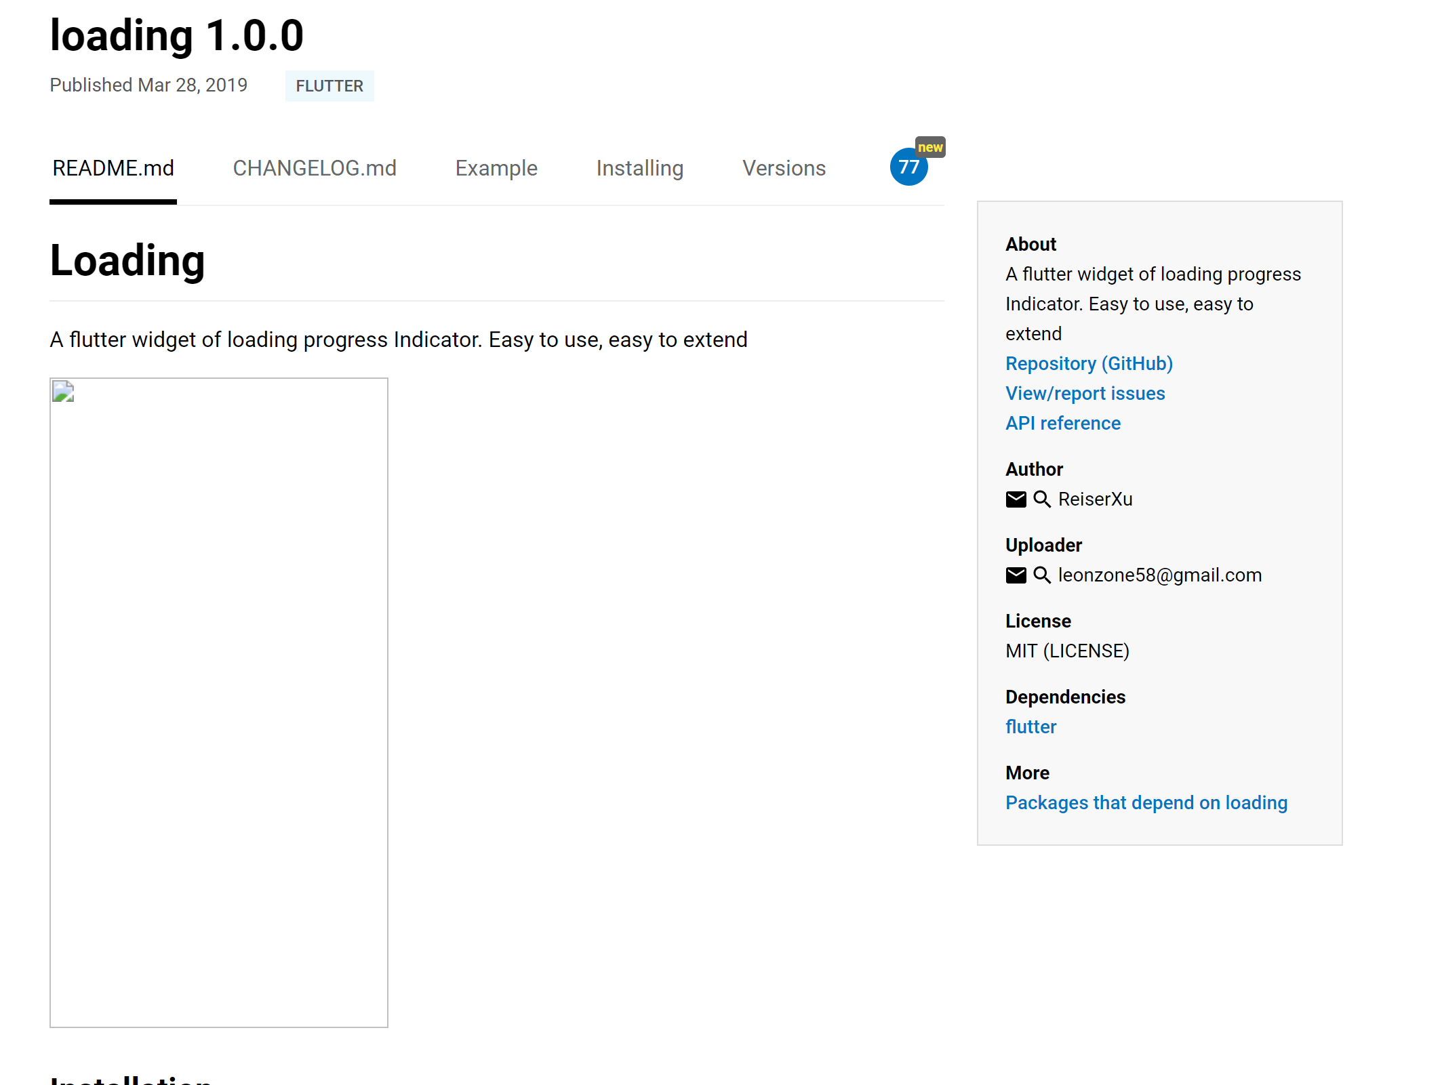Click the FLUTTER platform tag
The width and height of the screenshot is (1442, 1085).
(329, 86)
